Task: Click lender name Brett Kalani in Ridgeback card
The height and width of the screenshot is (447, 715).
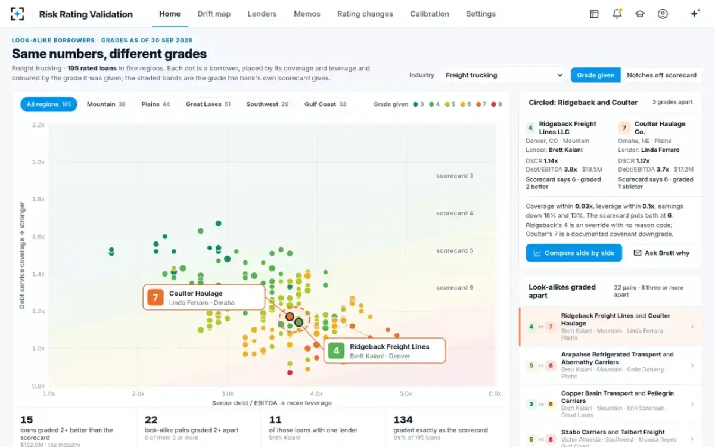Action: [x=565, y=150]
